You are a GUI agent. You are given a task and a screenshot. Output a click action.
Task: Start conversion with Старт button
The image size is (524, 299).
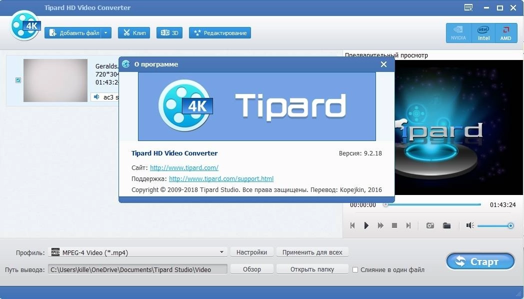[x=480, y=261]
